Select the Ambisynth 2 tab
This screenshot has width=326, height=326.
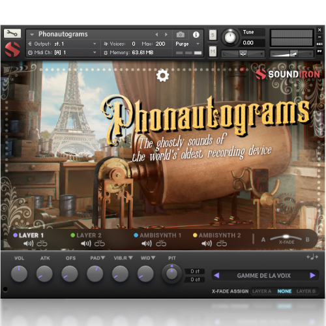(x=217, y=235)
